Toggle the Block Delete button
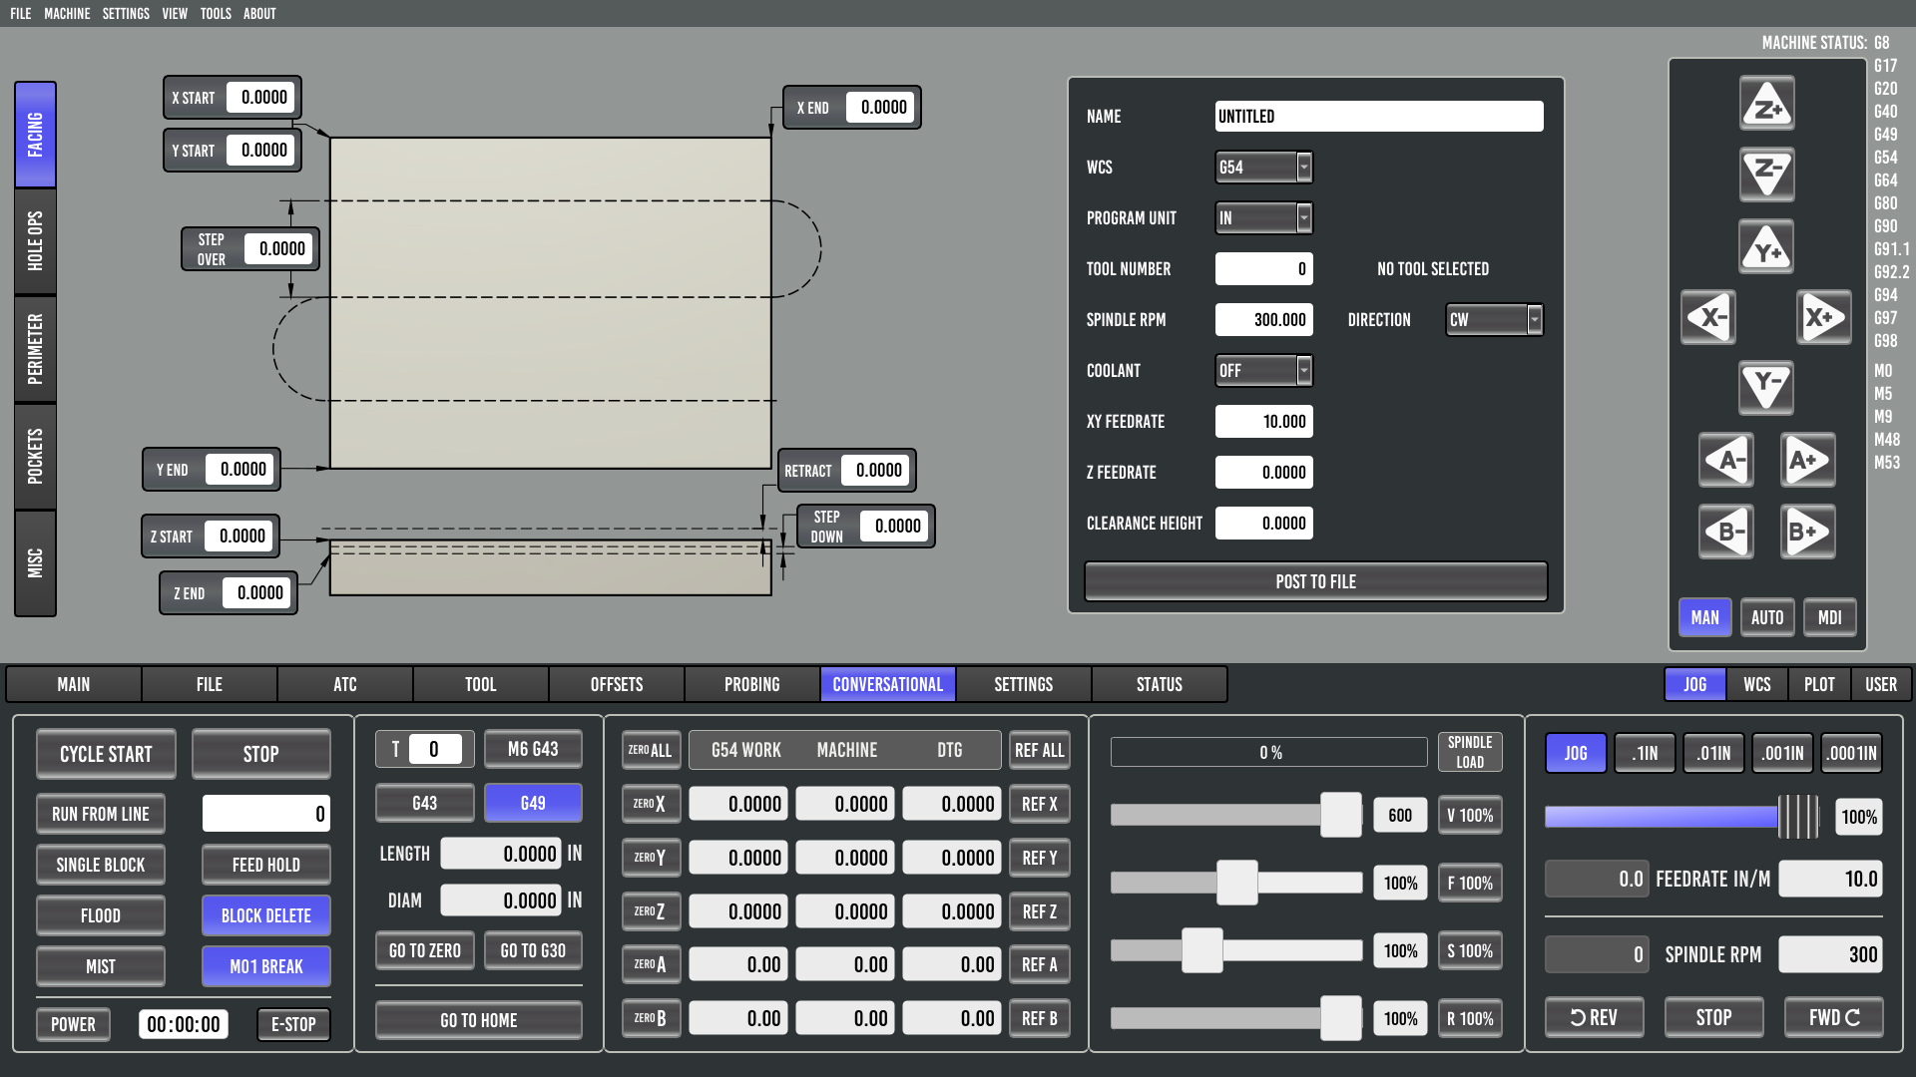 click(265, 915)
